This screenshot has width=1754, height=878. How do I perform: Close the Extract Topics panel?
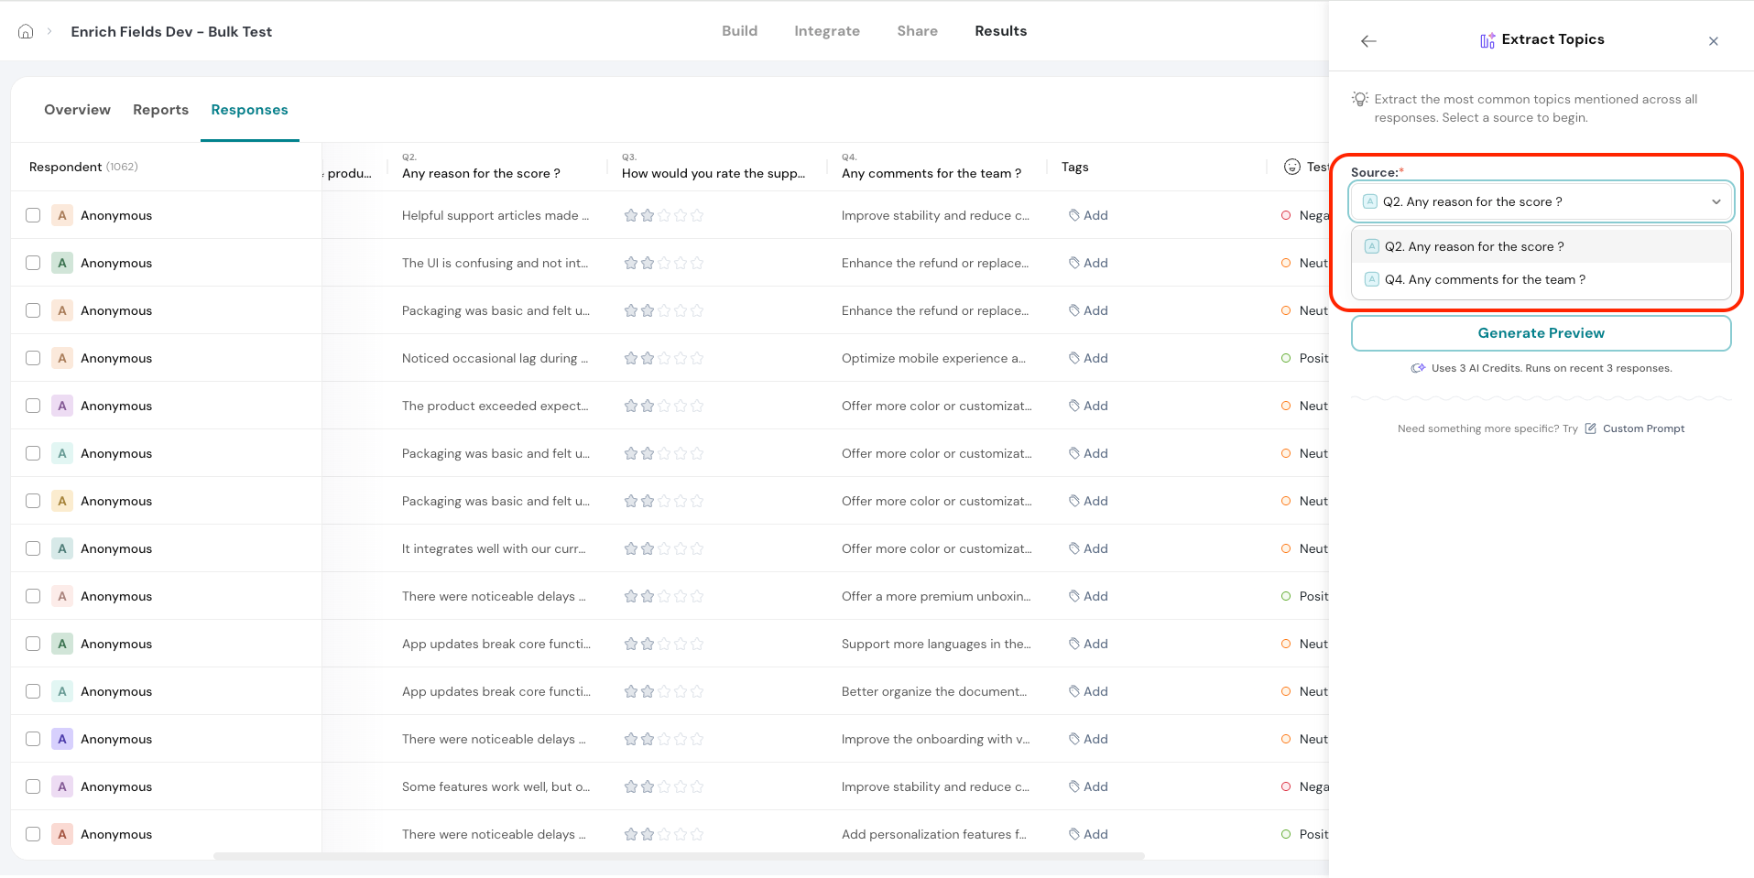pos(1713,41)
